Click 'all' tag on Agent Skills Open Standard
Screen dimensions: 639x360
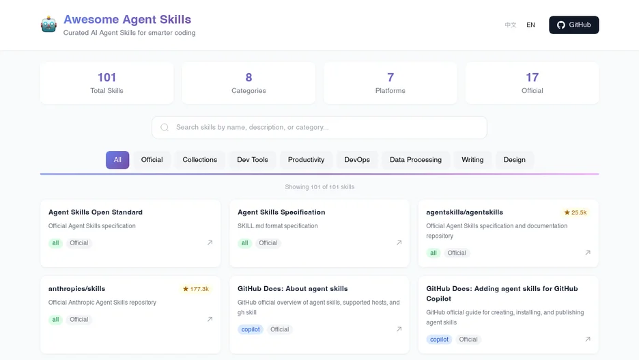point(55,243)
